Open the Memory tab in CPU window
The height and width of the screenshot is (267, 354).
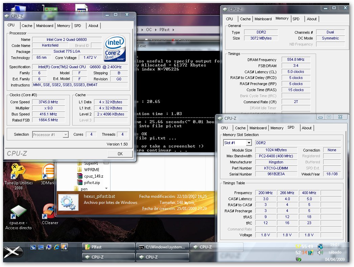tap(64, 26)
